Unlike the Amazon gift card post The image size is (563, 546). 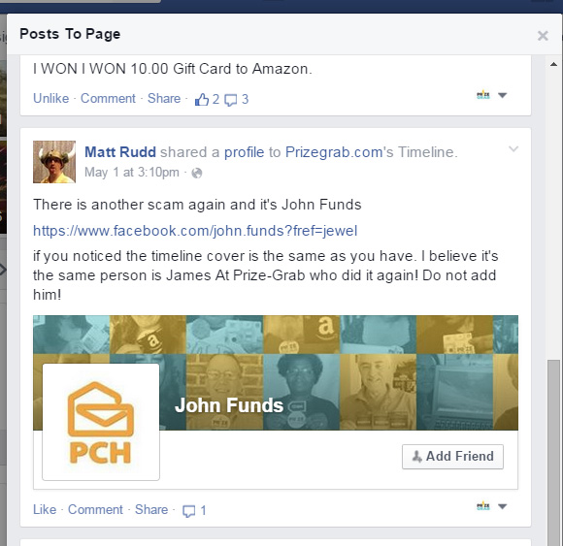click(x=51, y=98)
